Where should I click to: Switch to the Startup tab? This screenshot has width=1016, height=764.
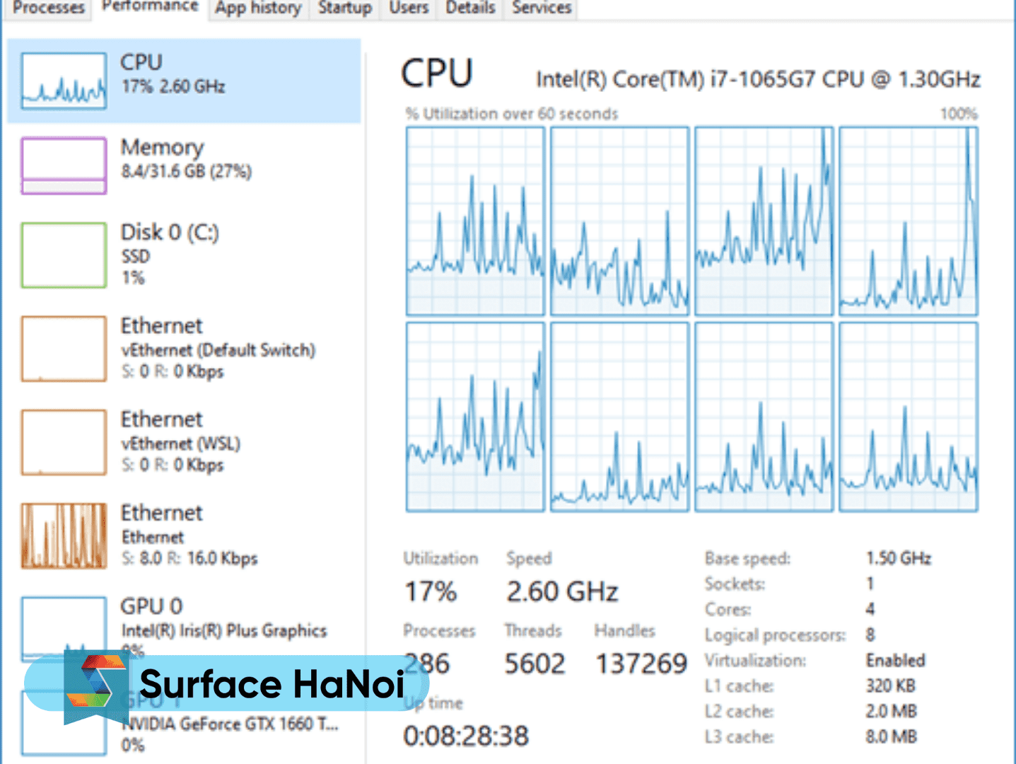[344, 8]
